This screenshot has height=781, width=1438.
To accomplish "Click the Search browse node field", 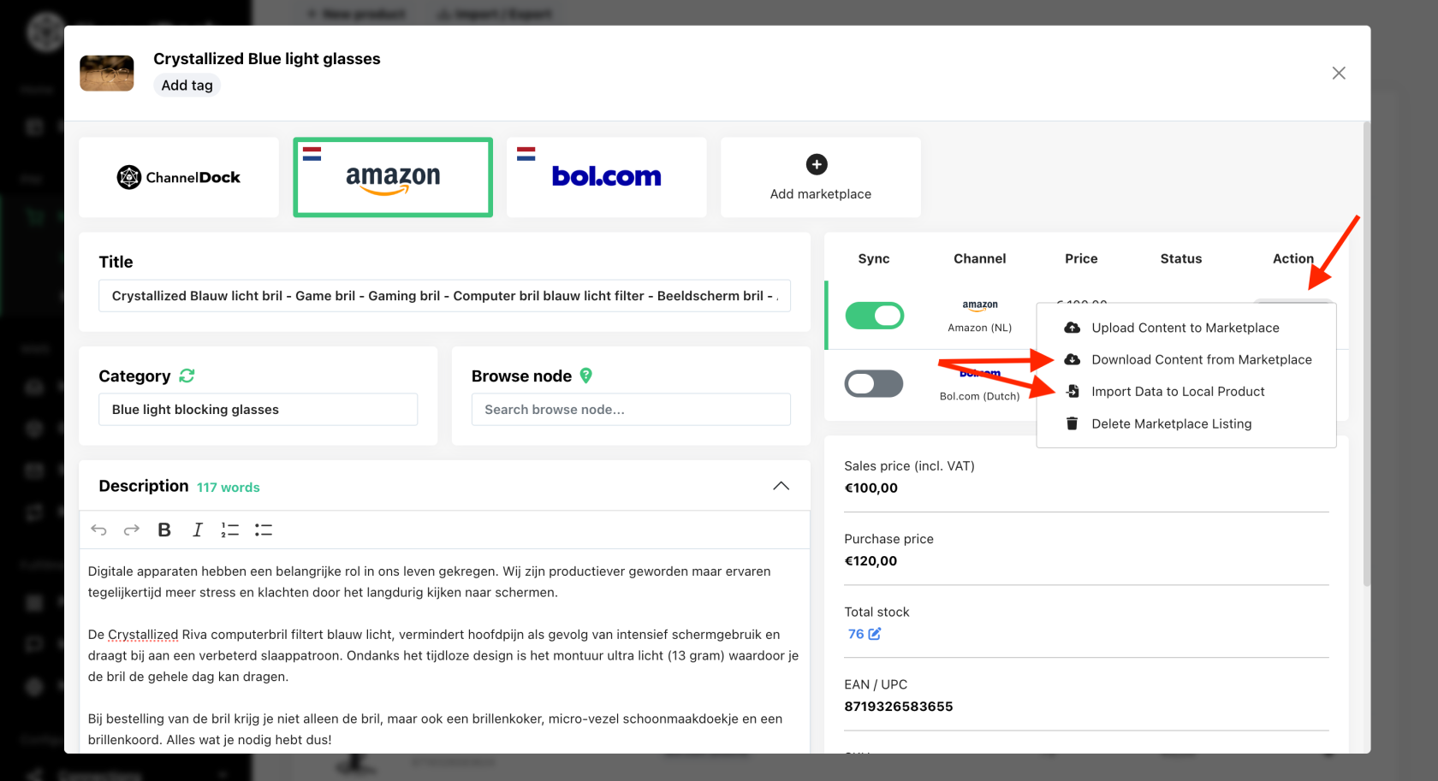I will [631, 410].
